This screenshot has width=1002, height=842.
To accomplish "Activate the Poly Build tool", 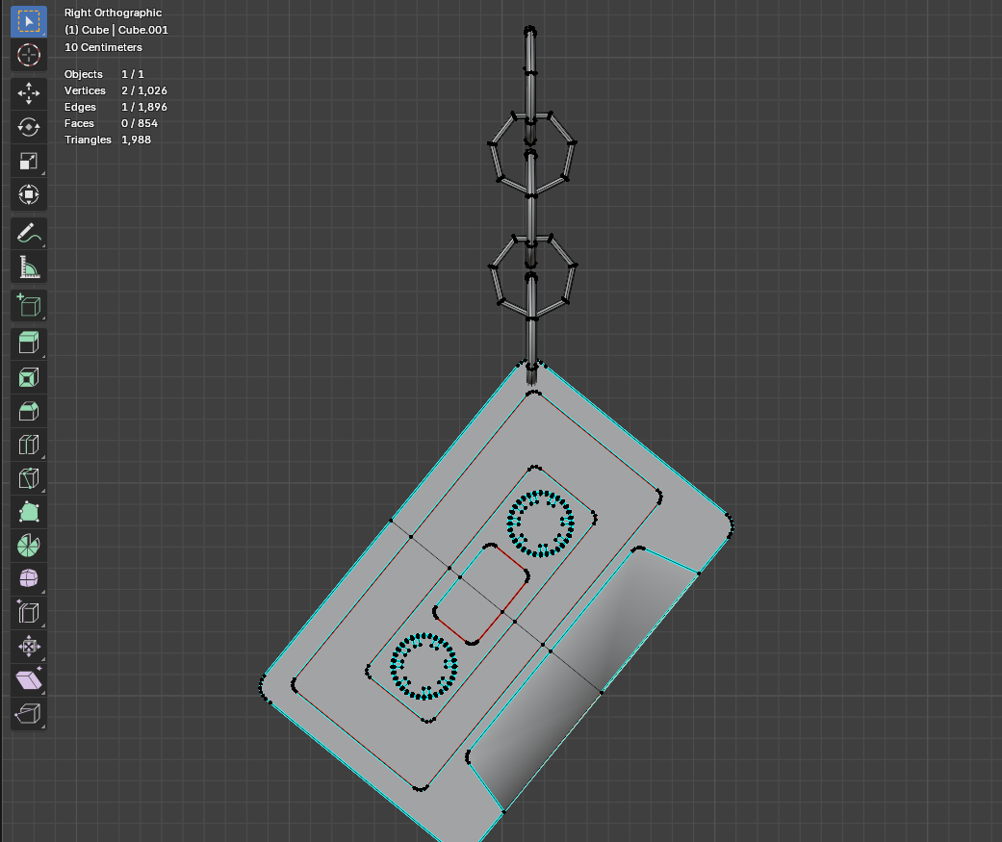I will click(29, 512).
